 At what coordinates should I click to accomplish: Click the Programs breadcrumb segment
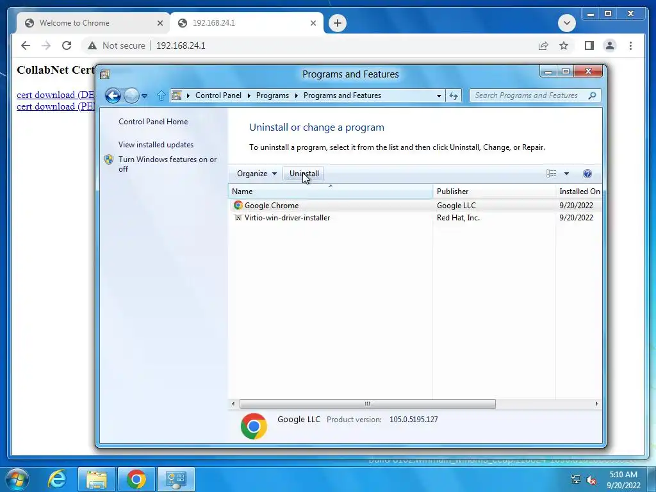tap(272, 95)
